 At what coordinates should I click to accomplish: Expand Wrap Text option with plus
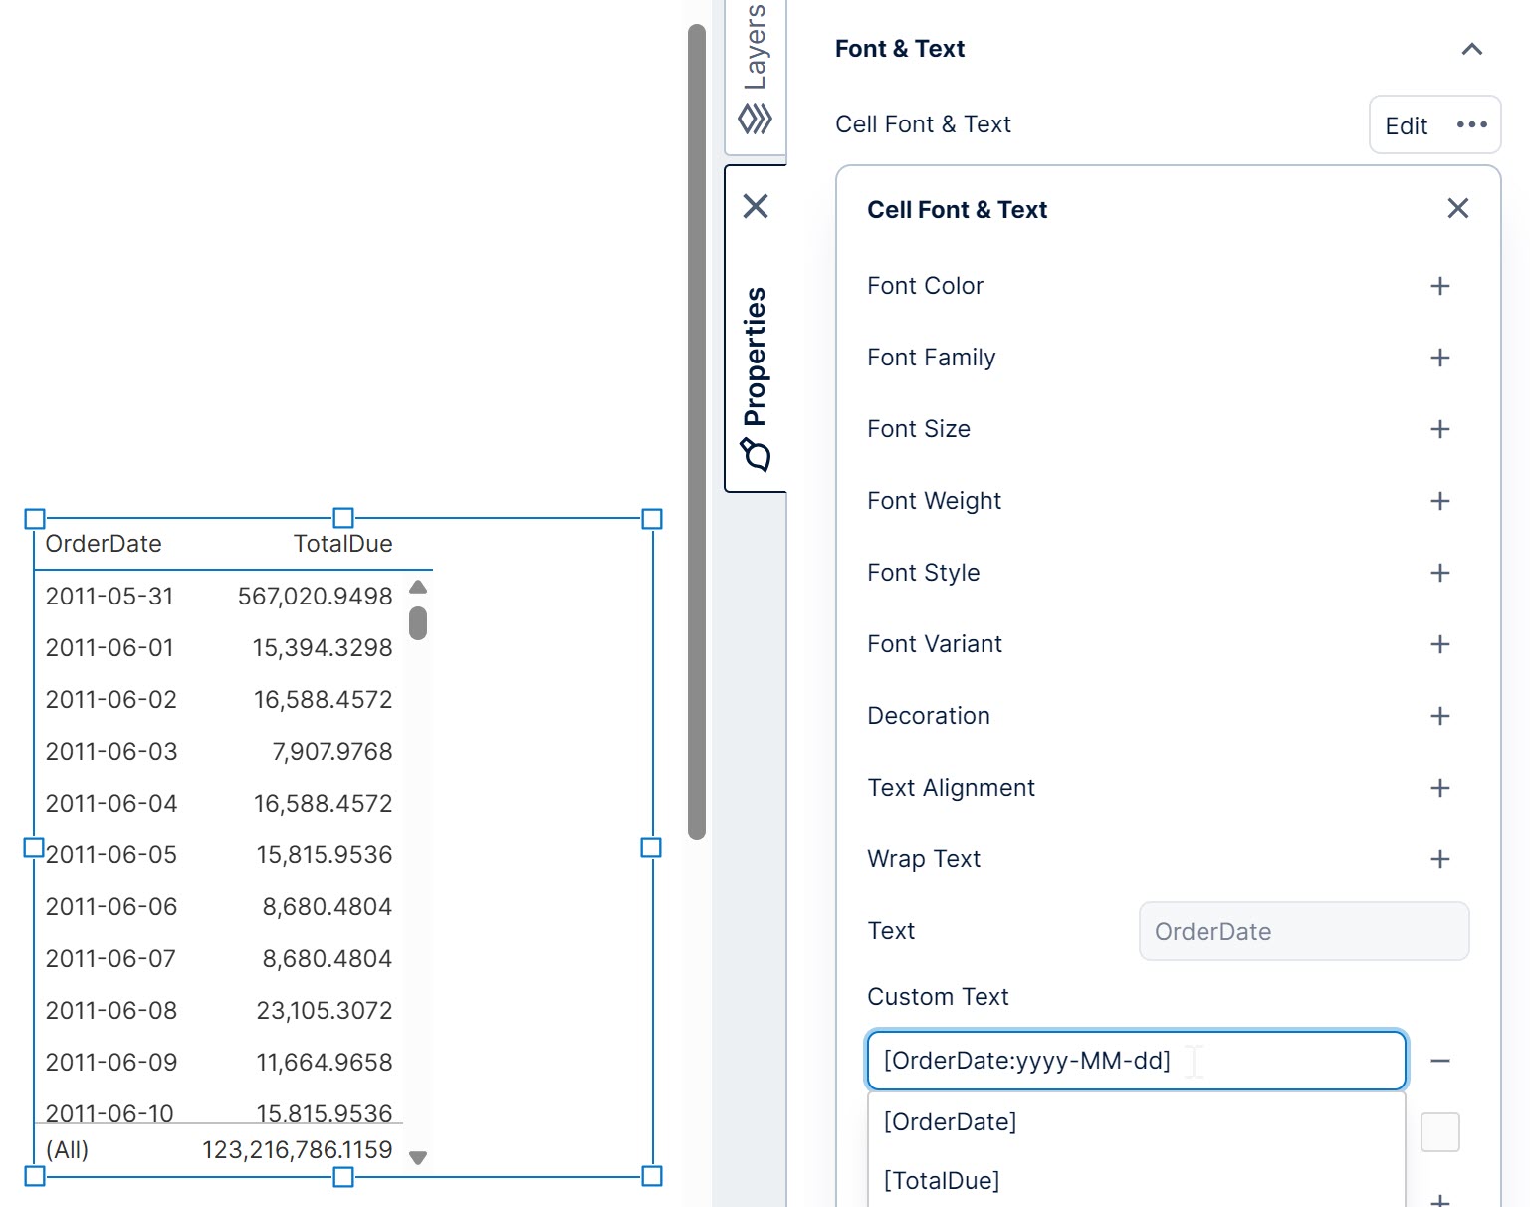click(1439, 859)
